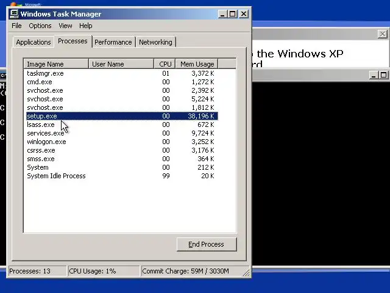The width and height of the screenshot is (390, 293).
Task: Select the svchost.exe row using 5,224 K
Action: (122, 99)
